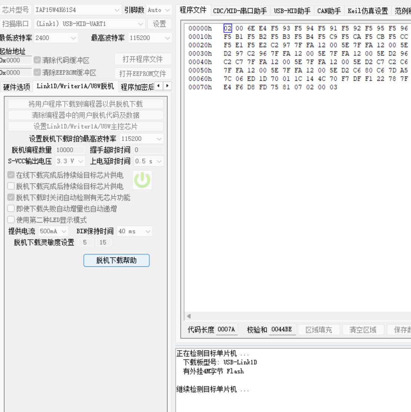Viewport: 411px width, 412px height.
Task: Check 即使下载失败自动增量也自动递增 option
Action: tap(11, 208)
